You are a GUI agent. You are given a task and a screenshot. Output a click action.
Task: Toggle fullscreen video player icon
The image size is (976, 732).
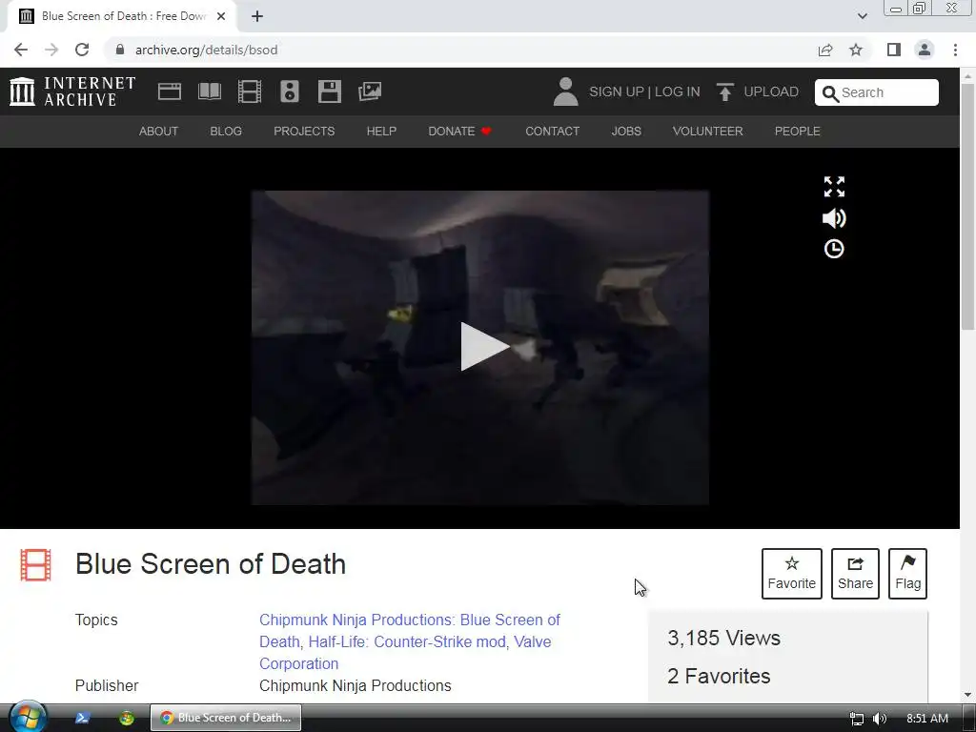(x=834, y=187)
